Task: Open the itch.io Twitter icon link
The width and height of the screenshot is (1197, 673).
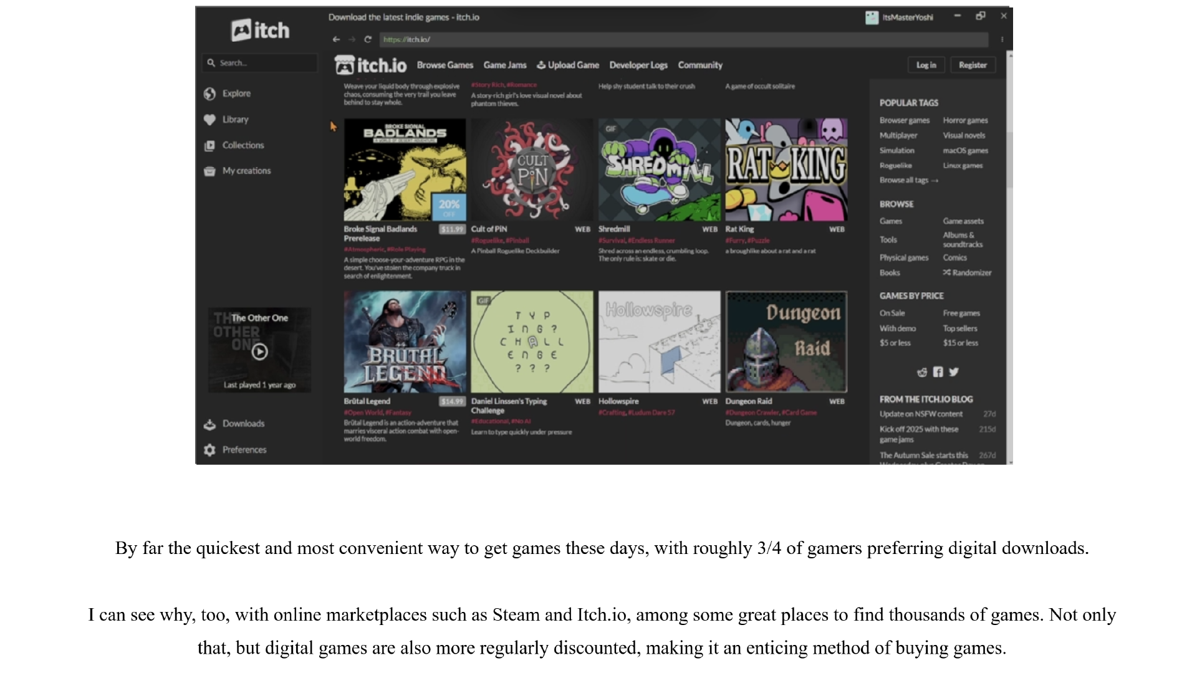Action: pos(953,372)
